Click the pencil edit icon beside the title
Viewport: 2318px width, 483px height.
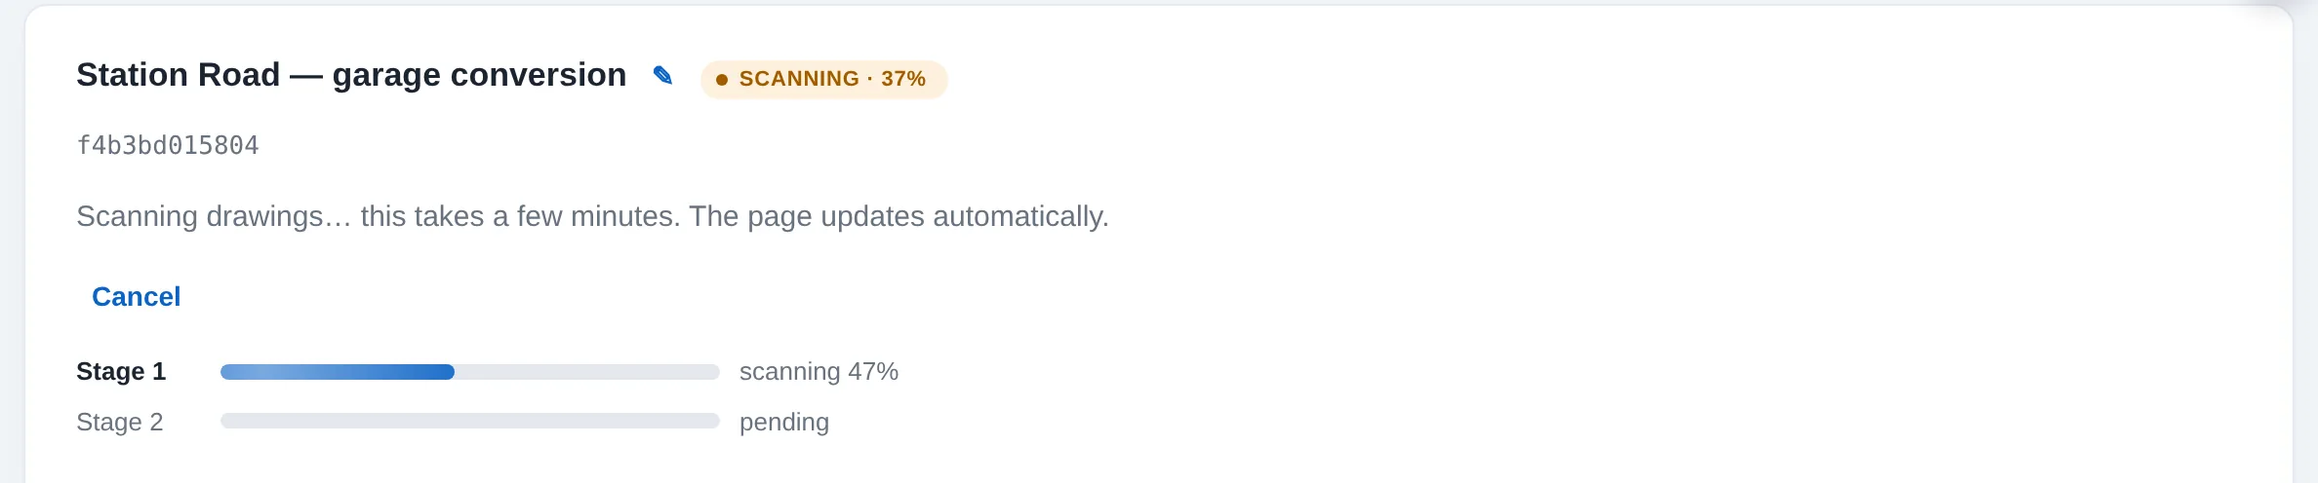click(662, 75)
